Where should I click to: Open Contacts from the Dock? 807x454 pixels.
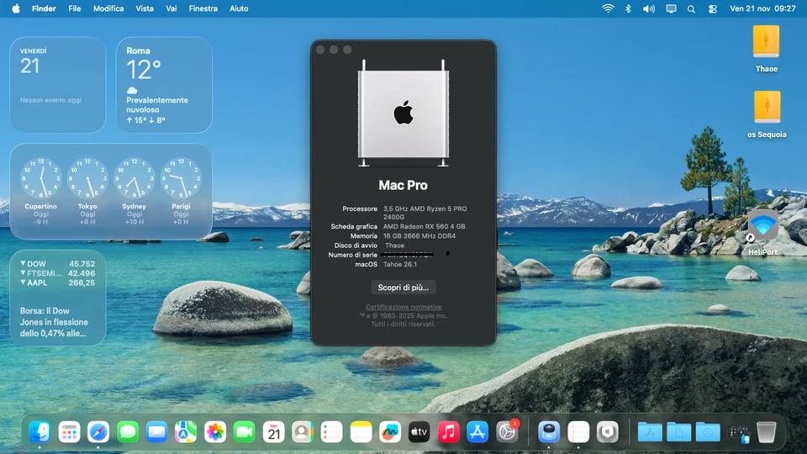[x=303, y=432]
